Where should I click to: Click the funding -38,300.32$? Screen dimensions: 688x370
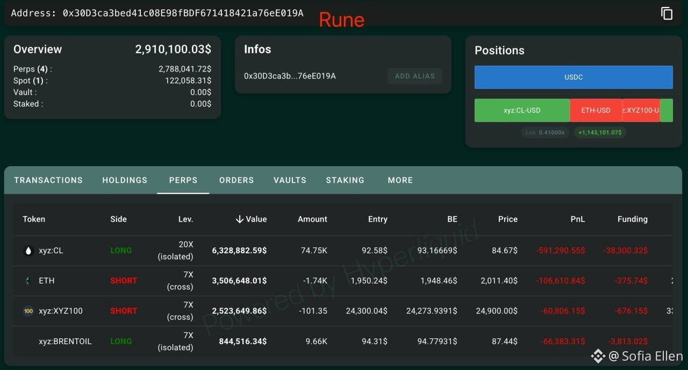click(x=626, y=251)
